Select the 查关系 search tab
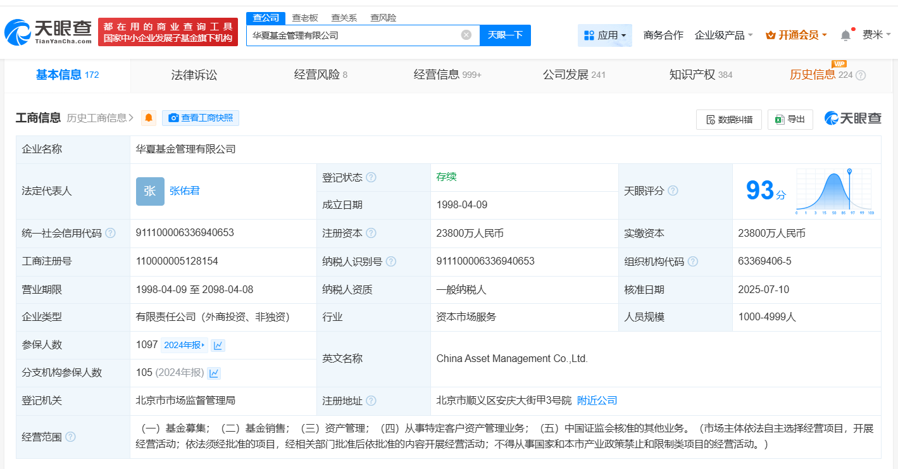This screenshot has width=898, height=469. [x=344, y=18]
